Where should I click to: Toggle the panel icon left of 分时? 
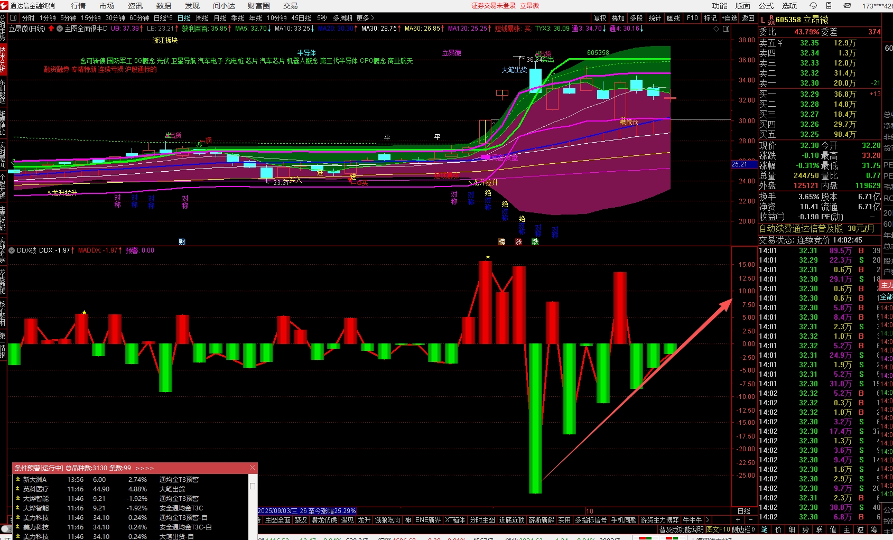coord(13,18)
